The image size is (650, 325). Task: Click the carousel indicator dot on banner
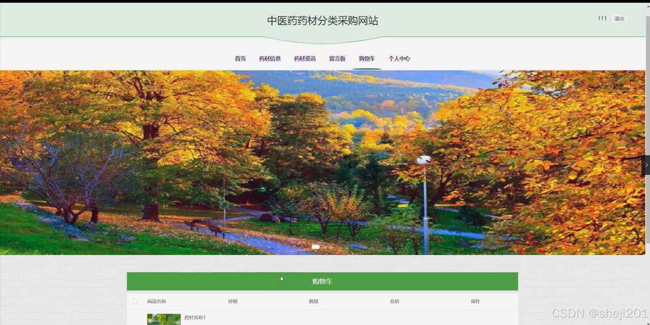[x=315, y=247]
